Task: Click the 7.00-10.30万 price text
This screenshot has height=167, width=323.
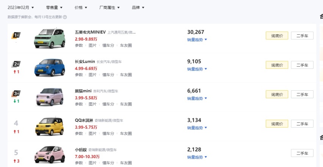Action: tap(87, 156)
